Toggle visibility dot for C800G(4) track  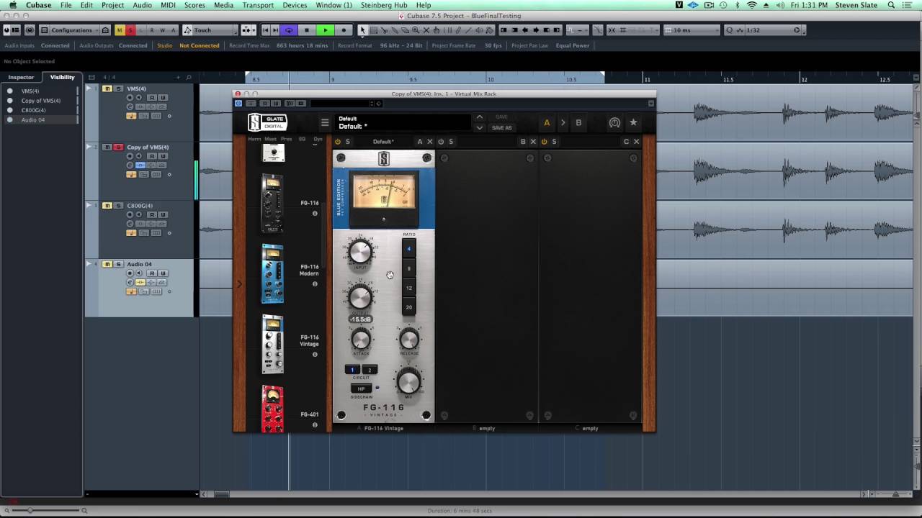tap(10, 110)
